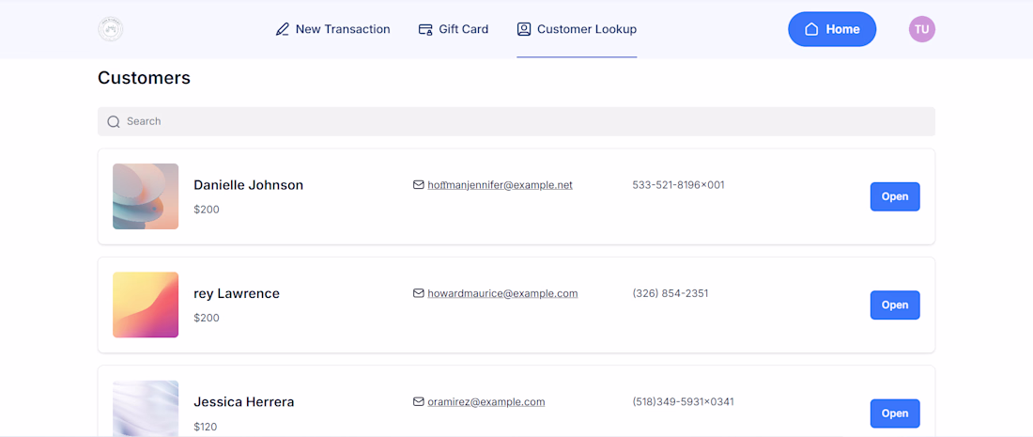
Task: Switch to the Gift Card tab
Action: pyautogui.click(x=454, y=29)
